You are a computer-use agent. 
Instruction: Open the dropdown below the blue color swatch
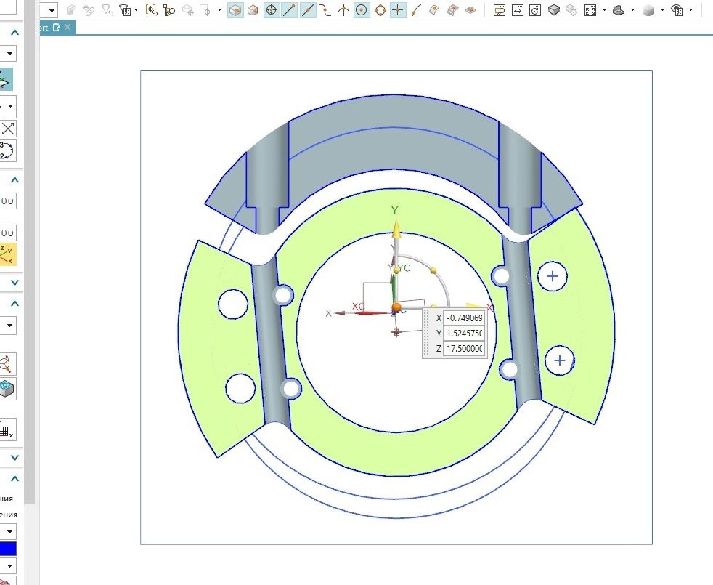tap(9, 566)
